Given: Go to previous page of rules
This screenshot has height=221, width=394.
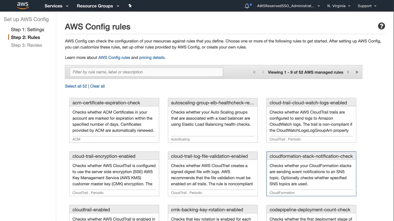Looking at the screenshot, I should pos(263,72).
